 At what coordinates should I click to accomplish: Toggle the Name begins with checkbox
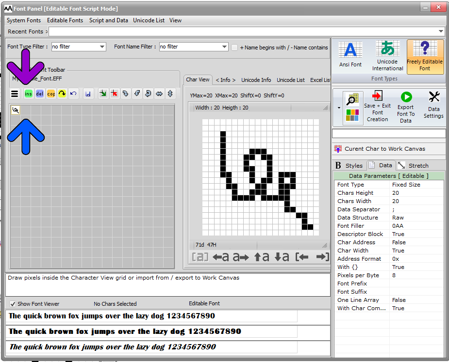234,47
